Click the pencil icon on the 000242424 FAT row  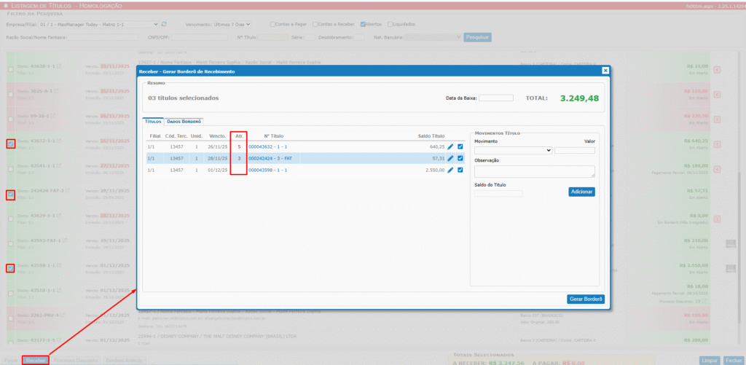450,158
